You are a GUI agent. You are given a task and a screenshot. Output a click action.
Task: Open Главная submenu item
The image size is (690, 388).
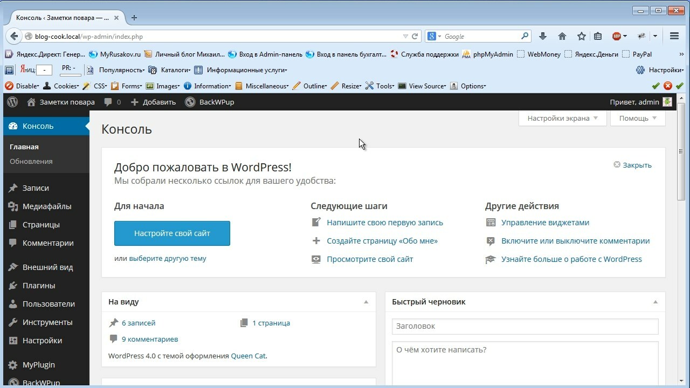[x=24, y=147]
